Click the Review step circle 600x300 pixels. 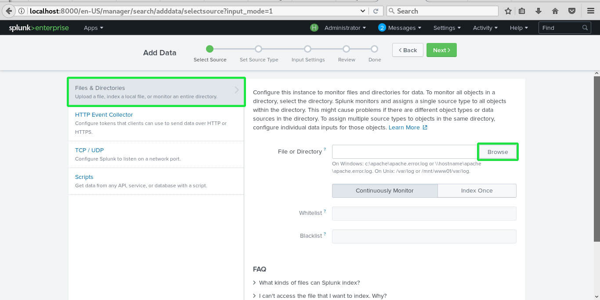click(x=347, y=49)
